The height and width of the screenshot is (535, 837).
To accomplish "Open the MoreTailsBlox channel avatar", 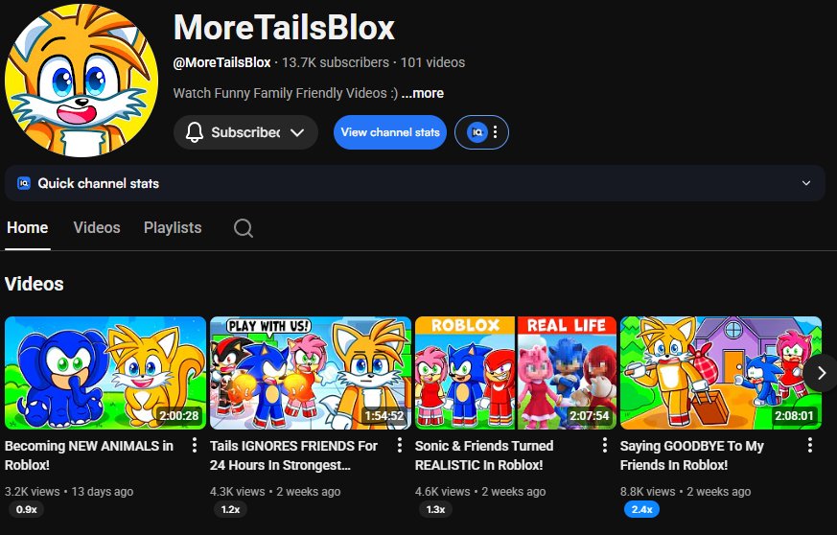I will click(81, 81).
